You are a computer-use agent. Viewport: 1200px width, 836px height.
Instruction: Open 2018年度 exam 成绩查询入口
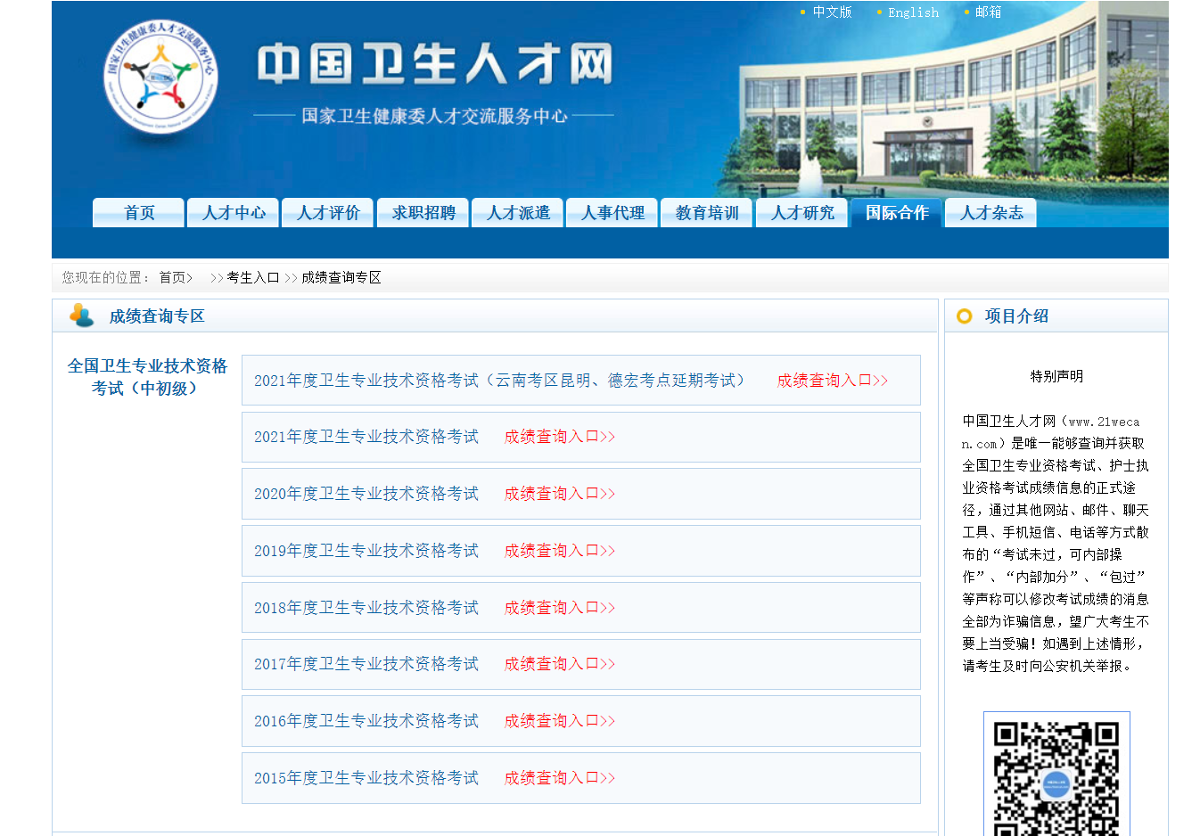point(560,608)
